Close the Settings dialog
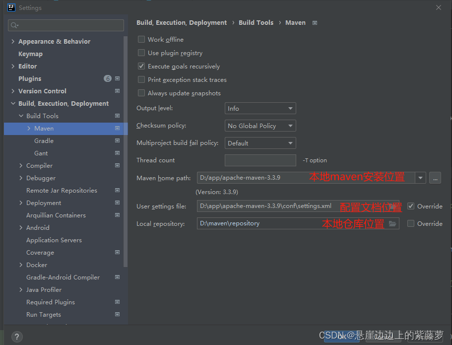452x345 pixels. (439, 7)
